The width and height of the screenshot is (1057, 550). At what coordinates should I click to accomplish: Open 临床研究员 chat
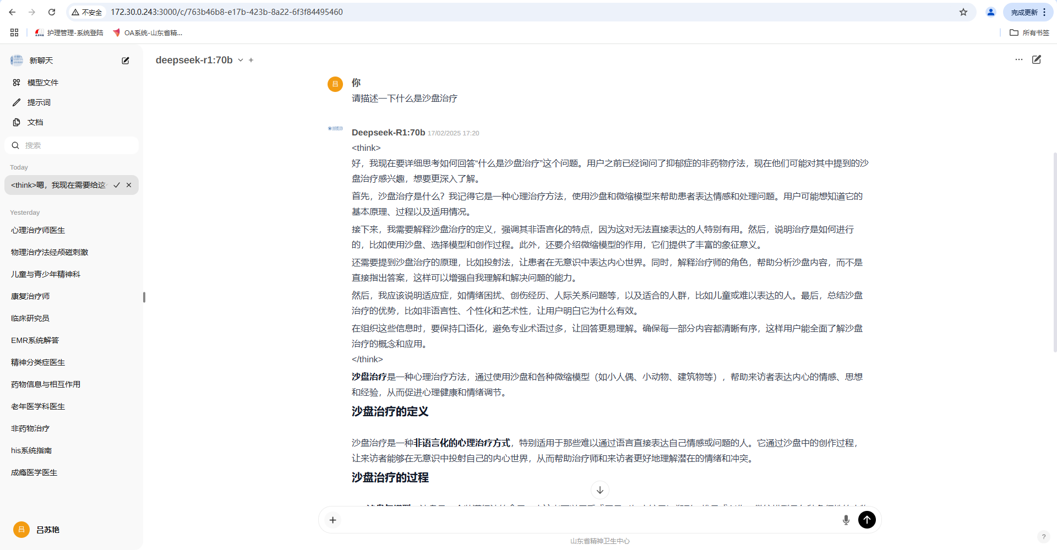coord(72,318)
